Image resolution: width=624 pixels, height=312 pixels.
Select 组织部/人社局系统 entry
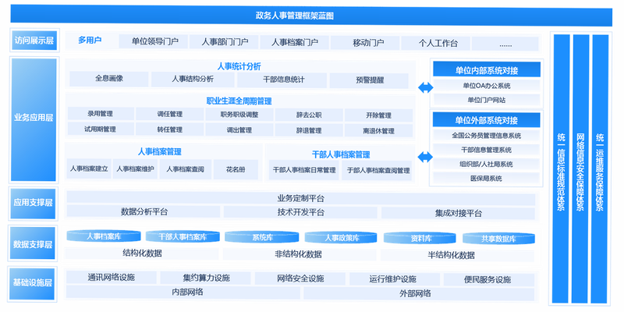486,164
